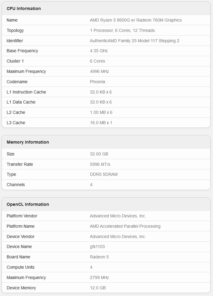
Task: Select '1 Processor, 6 Cores, 12 Threads'
Action: [x=122, y=30]
